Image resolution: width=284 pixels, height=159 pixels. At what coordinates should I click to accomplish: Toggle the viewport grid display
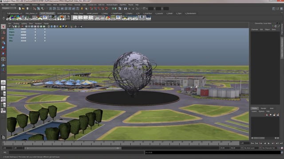pos(26,26)
